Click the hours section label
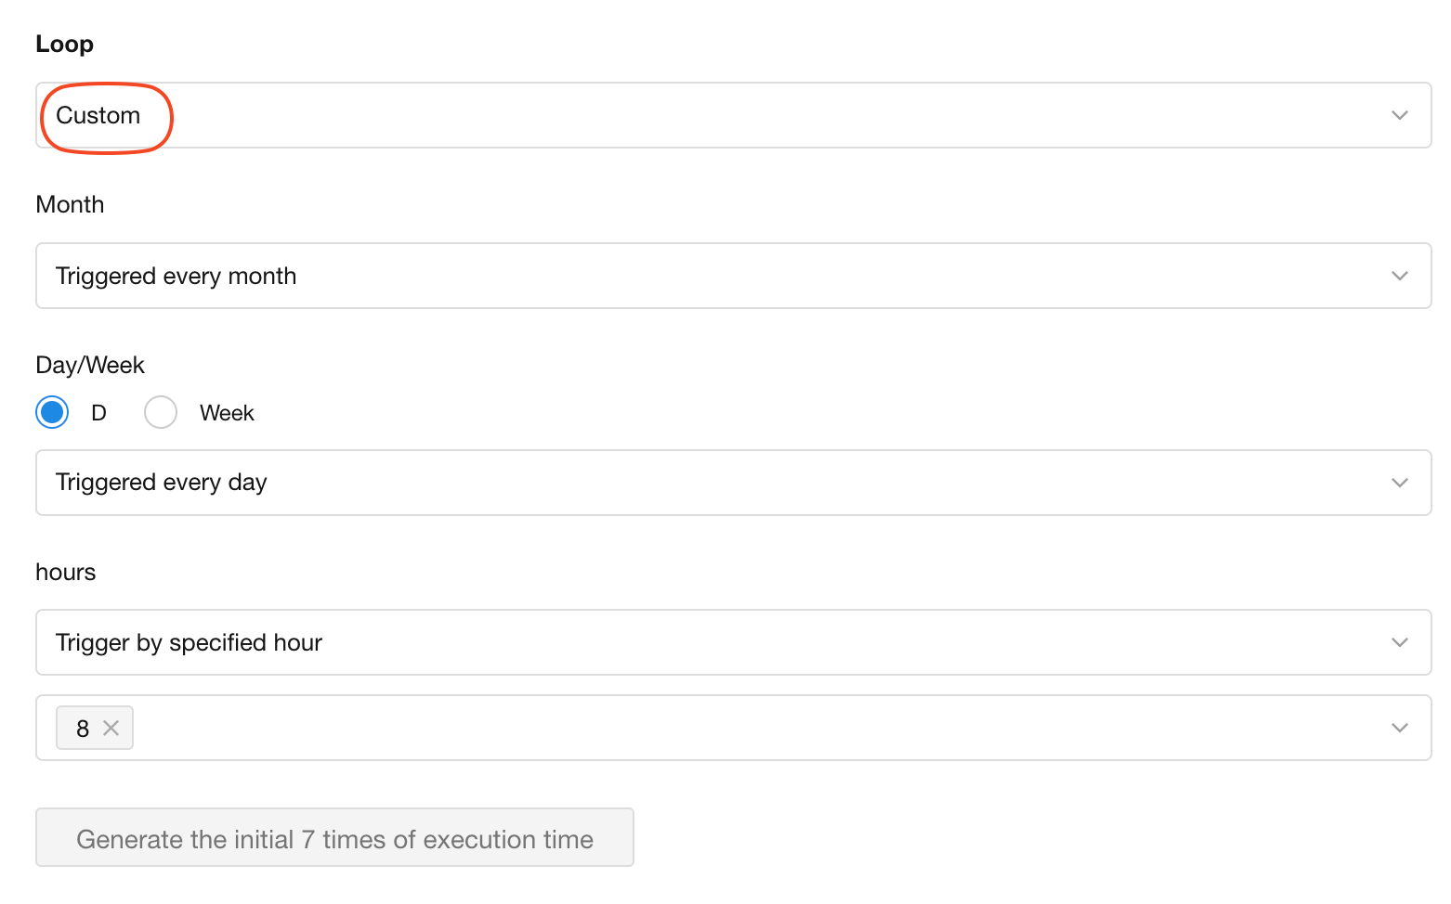Viewport: 1451px width, 904px height. 65,572
